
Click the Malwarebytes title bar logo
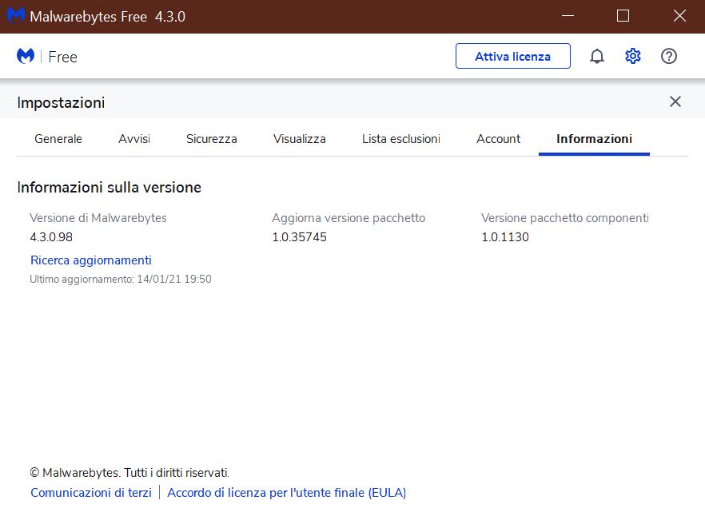click(x=16, y=16)
